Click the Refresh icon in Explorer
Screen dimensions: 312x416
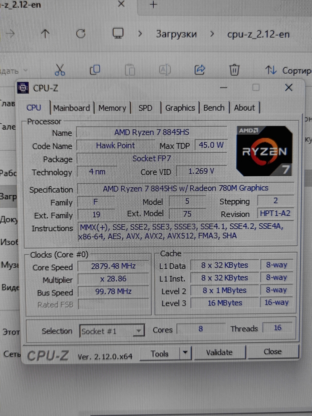click(81, 34)
